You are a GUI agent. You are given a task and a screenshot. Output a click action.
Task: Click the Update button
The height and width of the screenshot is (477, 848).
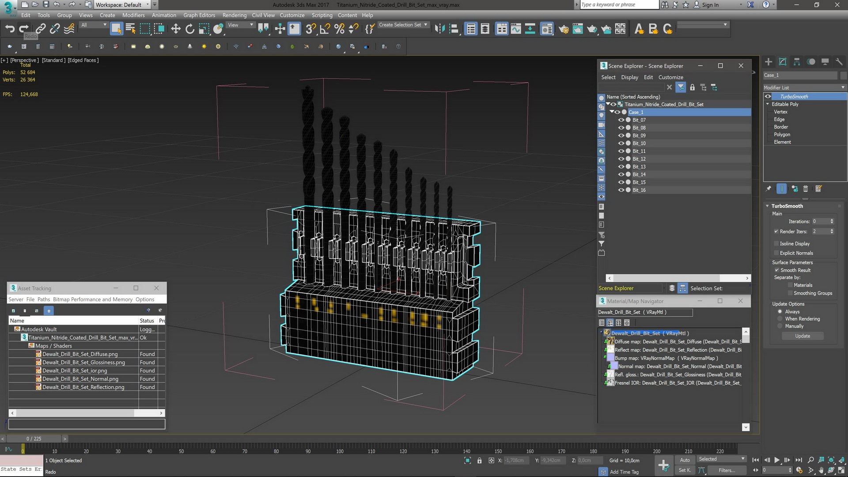point(803,336)
